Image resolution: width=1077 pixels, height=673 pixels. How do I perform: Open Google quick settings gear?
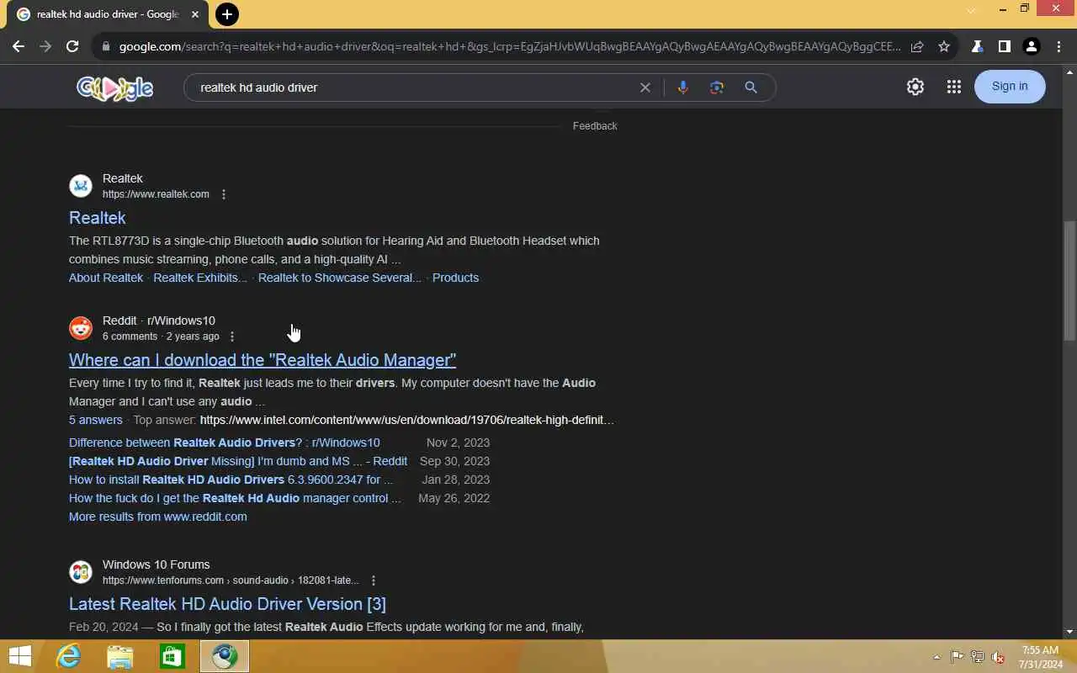point(915,87)
